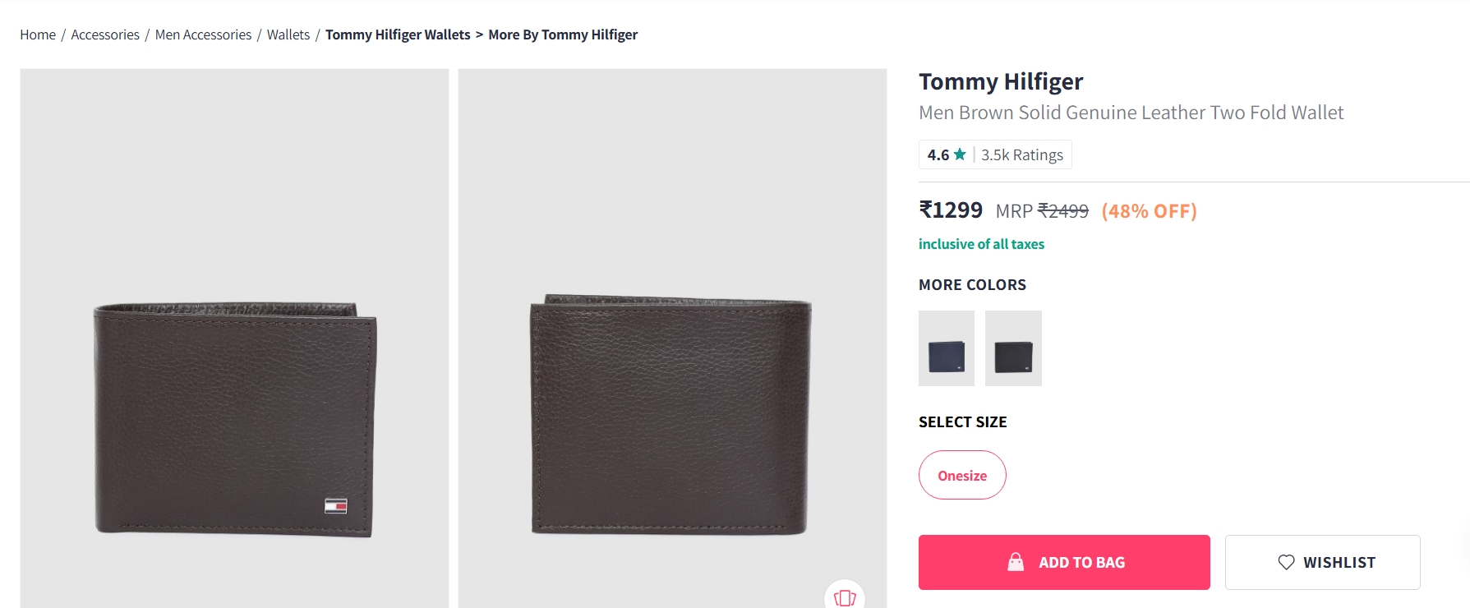This screenshot has width=1470, height=608.
Task: Select the navy blue wallet color swatch
Action: coord(945,348)
